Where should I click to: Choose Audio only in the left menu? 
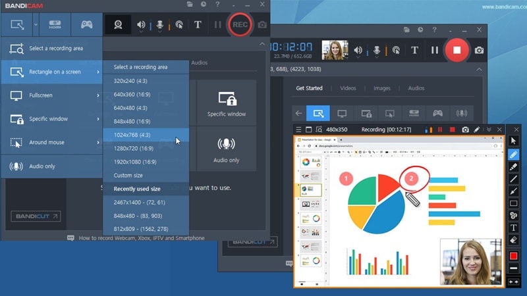[52, 166]
